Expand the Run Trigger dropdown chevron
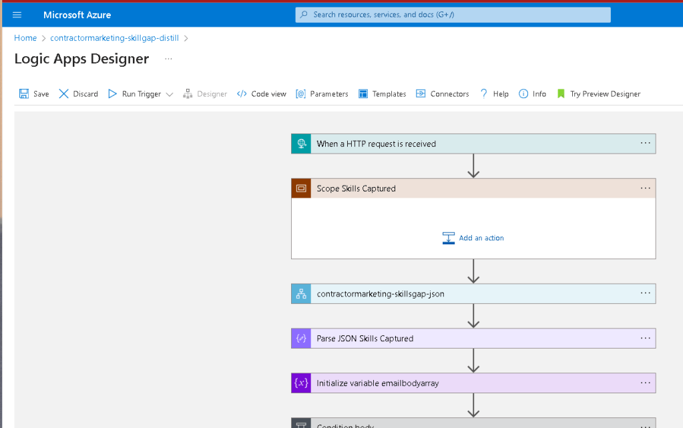 click(170, 94)
